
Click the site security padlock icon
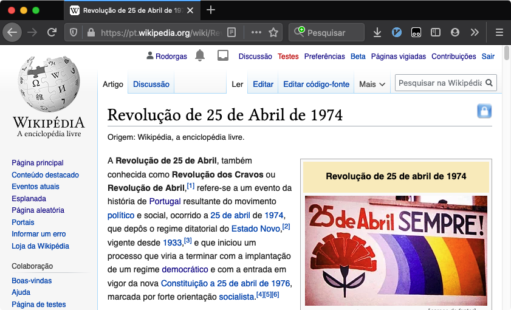(91, 32)
